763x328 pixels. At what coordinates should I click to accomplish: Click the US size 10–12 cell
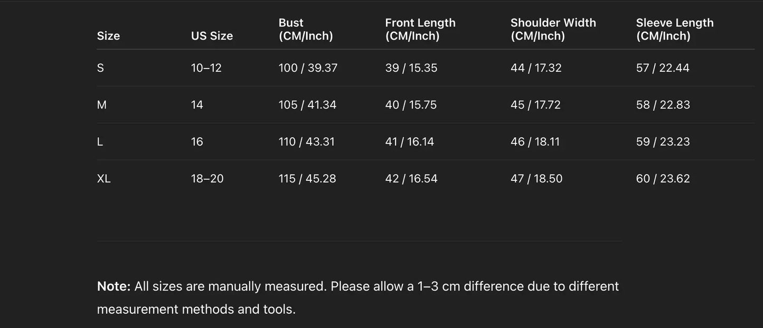point(206,68)
